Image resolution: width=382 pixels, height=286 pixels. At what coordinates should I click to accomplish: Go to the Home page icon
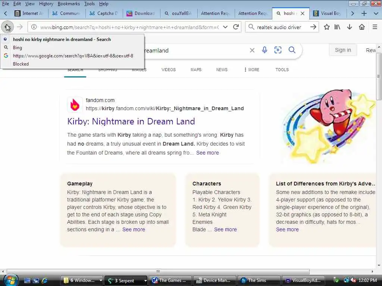[x=362, y=27]
